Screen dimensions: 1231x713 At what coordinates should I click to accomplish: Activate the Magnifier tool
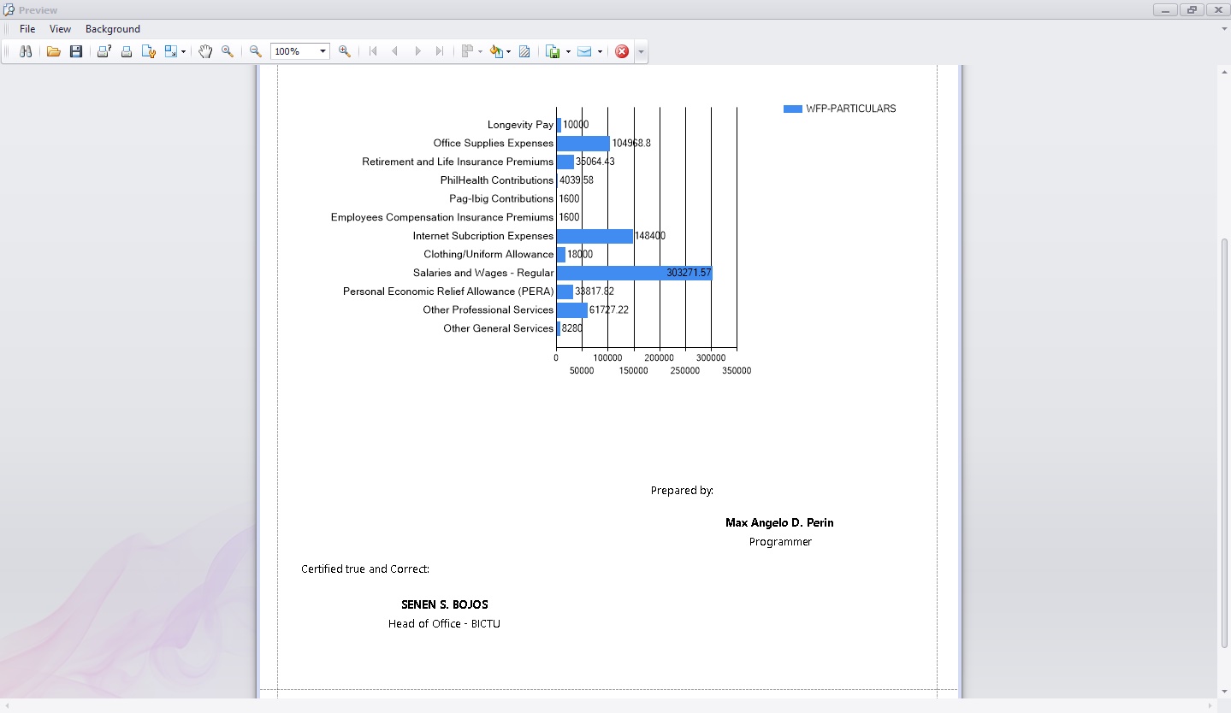click(228, 51)
